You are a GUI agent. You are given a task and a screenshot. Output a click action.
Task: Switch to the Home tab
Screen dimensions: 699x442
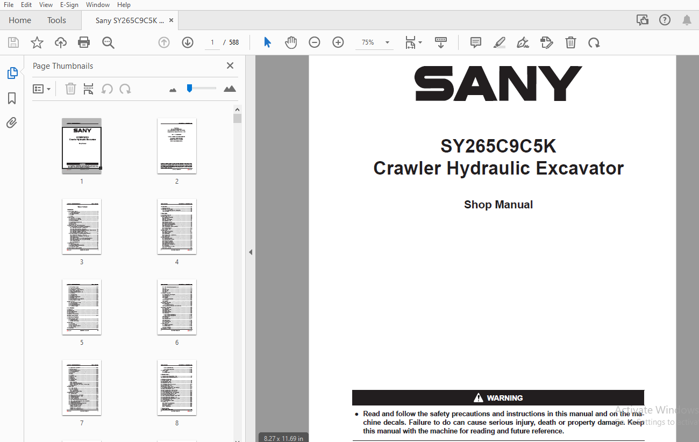tap(20, 20)
